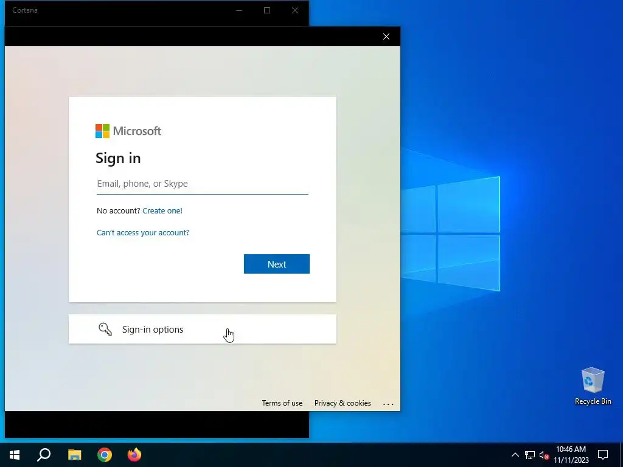Click the Create one! link

162,211
